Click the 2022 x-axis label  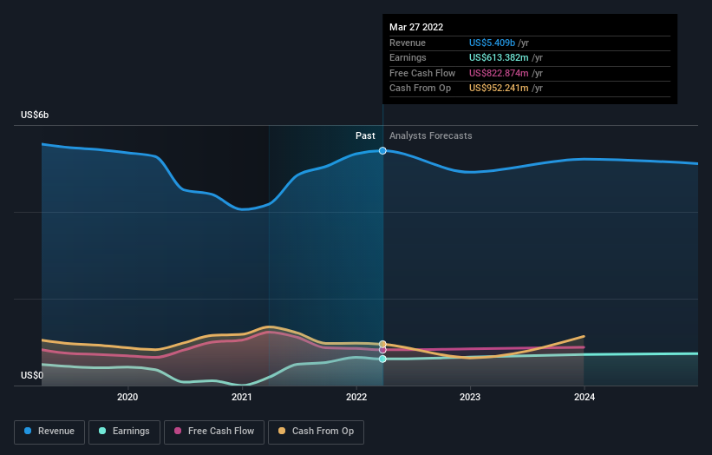click(x=356, y=398)
